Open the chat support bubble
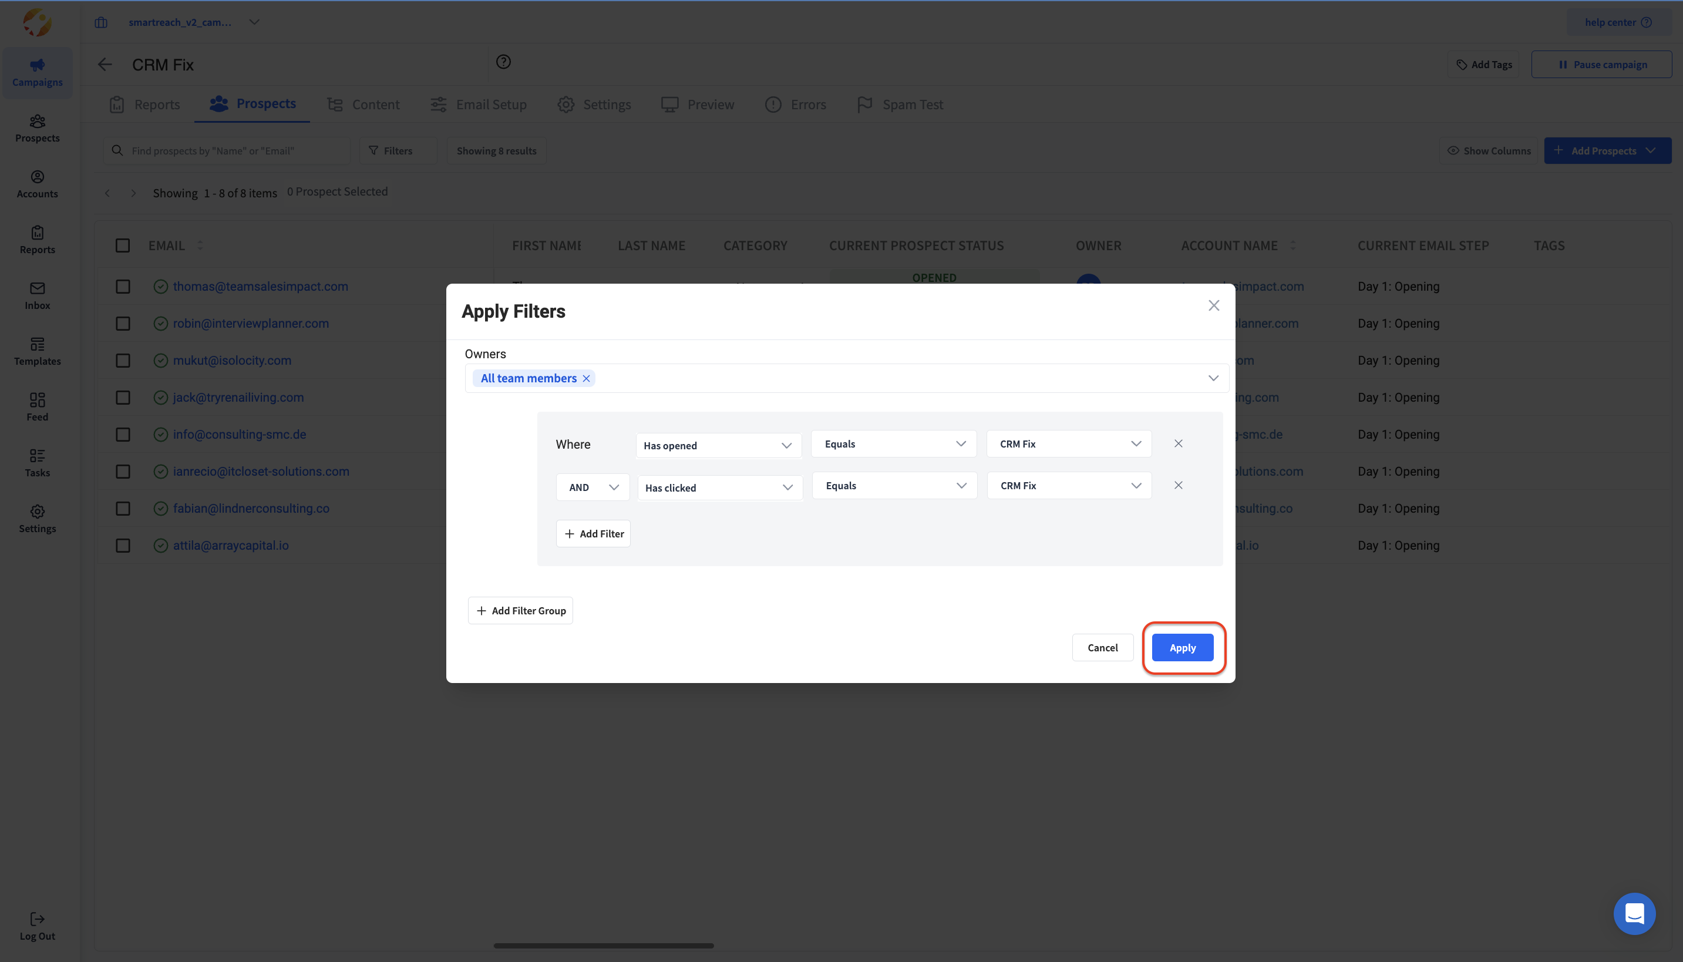1683x962 pixels. click(x=1634, y=913)
